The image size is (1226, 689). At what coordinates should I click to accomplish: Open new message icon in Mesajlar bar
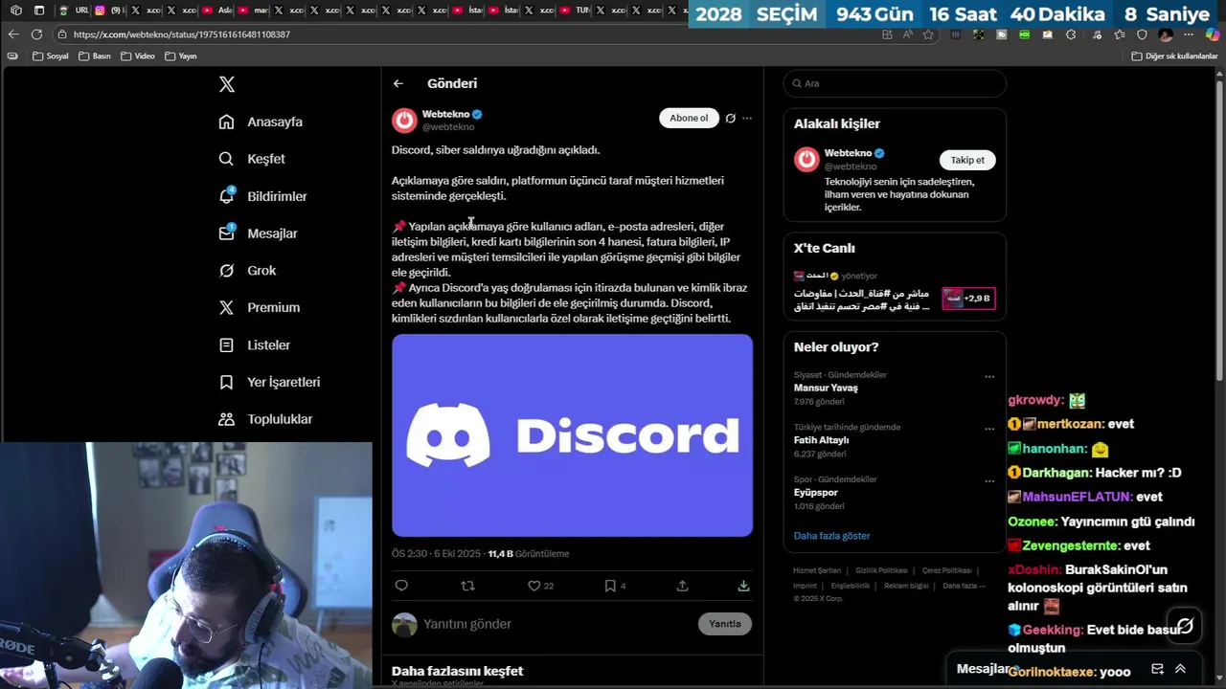(1157, 669)
